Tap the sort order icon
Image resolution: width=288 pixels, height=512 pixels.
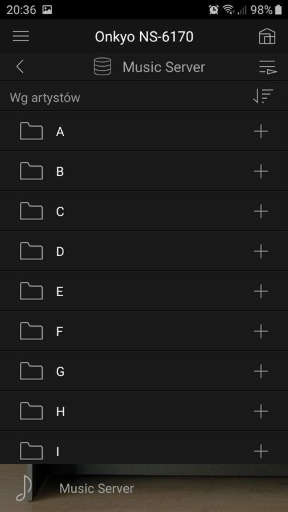tap(263, 96)
